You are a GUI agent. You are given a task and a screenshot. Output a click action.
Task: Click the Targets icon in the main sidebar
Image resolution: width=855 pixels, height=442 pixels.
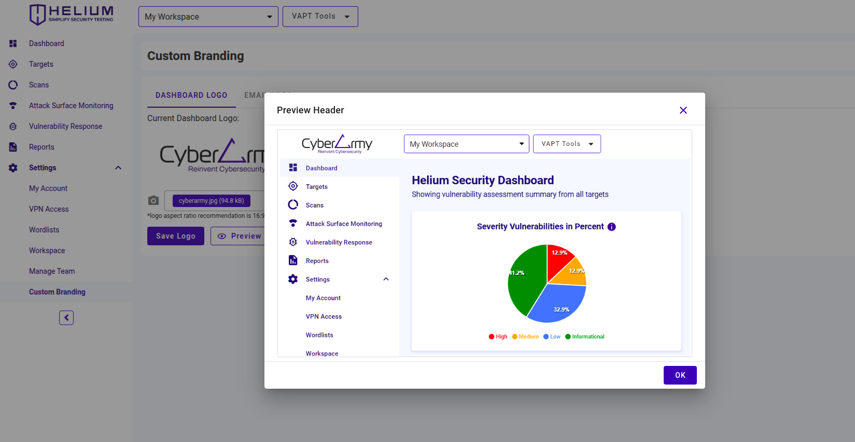[x=13, y=64]
